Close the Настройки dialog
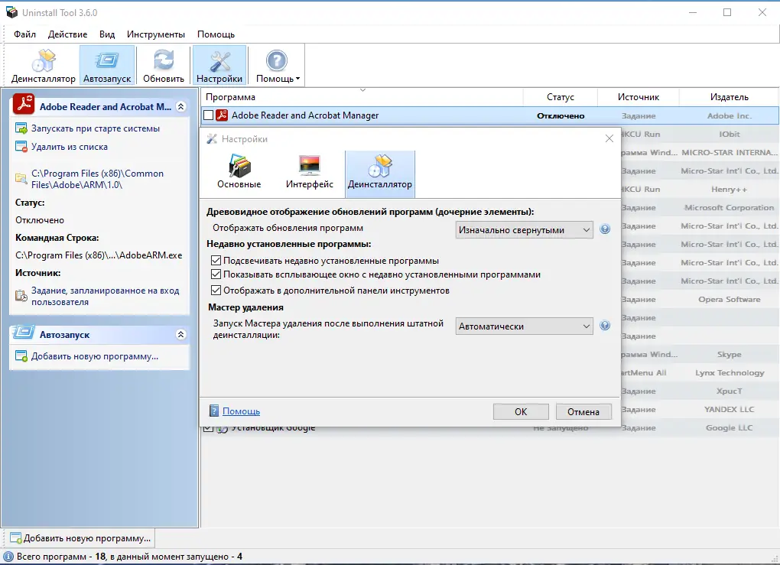780x565 pixels. [x=609, y=138]
